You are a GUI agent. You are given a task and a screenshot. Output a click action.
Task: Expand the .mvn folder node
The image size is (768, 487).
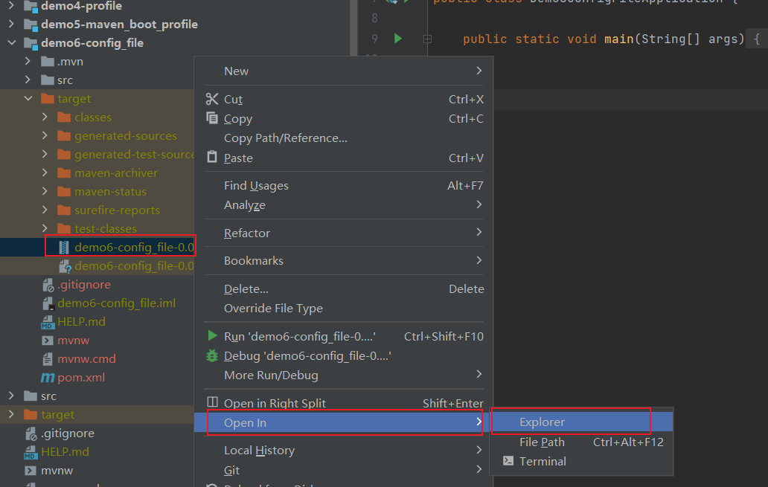(x=28, y=61)
